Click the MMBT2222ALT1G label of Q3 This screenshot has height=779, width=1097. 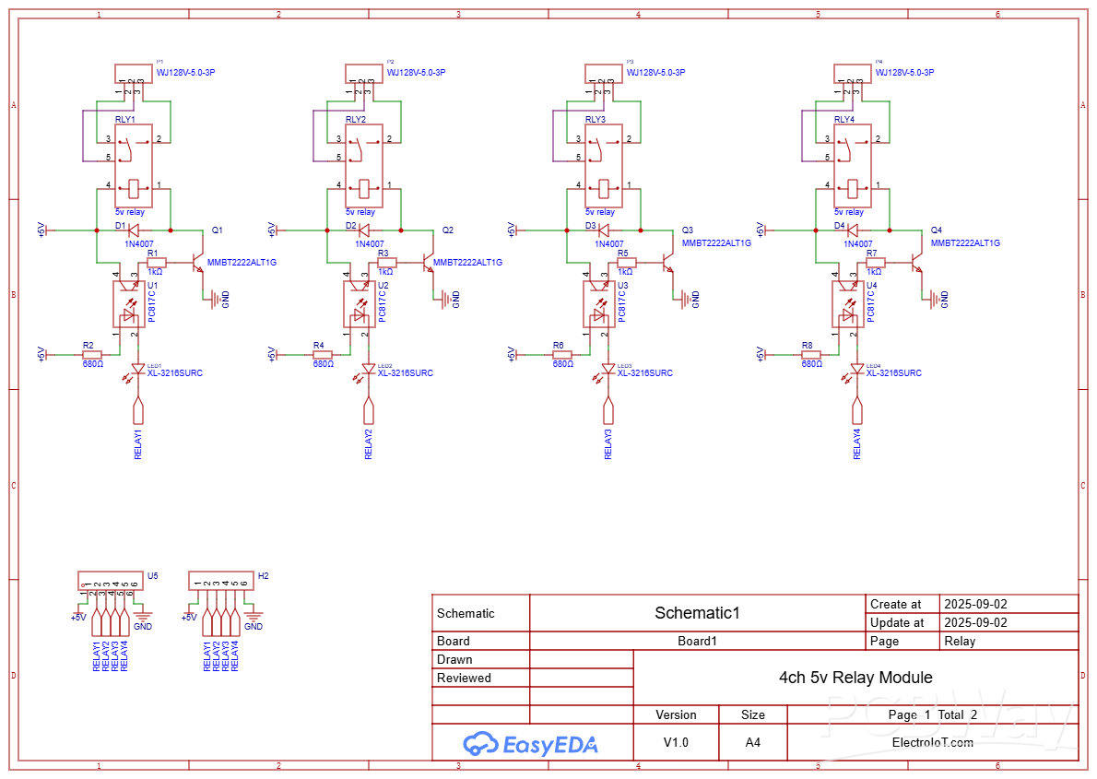click(716, 243)
